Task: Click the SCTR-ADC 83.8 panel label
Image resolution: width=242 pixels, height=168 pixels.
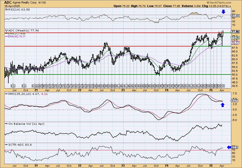Action: [x=20, y=145]
